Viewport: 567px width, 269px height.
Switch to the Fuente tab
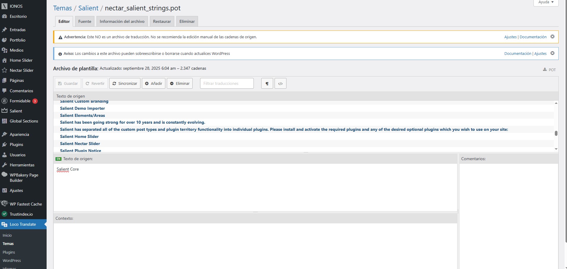point(85,21)
